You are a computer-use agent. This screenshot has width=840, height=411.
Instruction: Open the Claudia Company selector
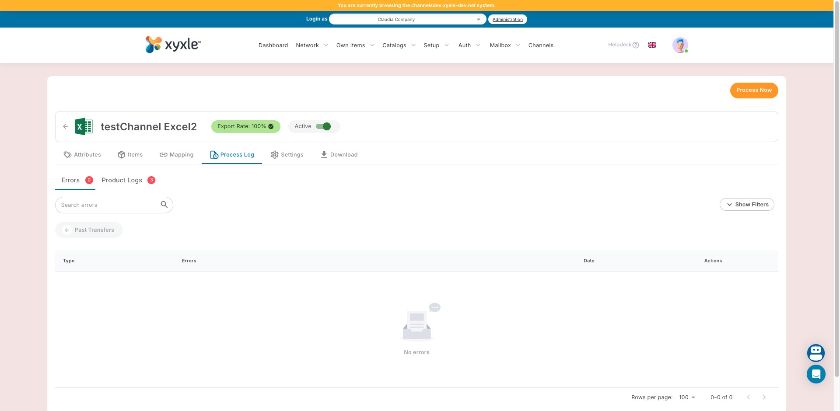pos(407,19)
